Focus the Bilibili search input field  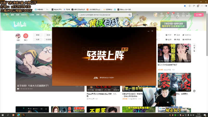pos(103,15)
